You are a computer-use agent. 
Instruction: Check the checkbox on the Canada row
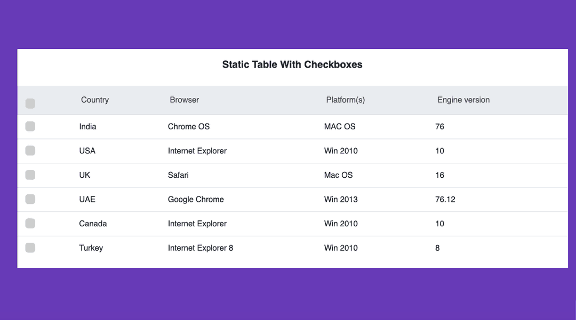(x=30, y=224)
